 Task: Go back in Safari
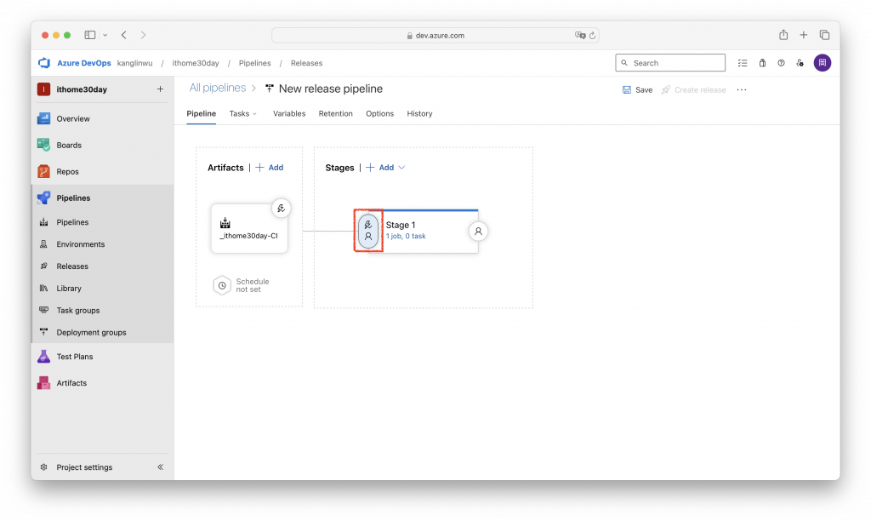124,35
